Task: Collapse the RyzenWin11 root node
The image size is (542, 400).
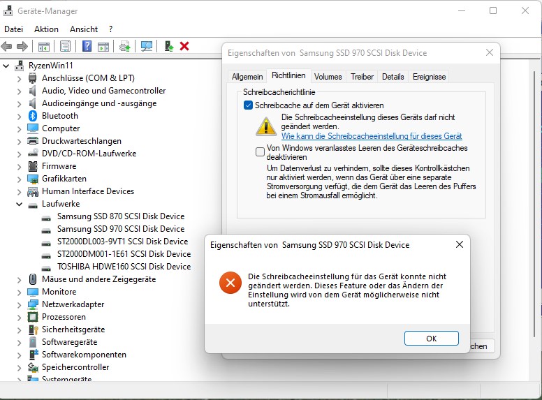Action: tap(6, 66)
